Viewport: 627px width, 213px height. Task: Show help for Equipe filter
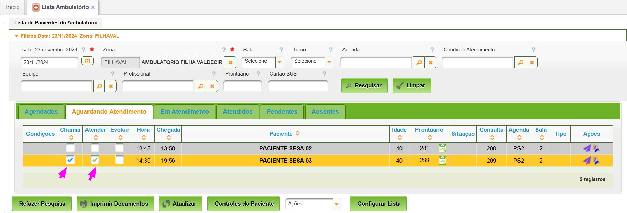(x=112, y=74)
